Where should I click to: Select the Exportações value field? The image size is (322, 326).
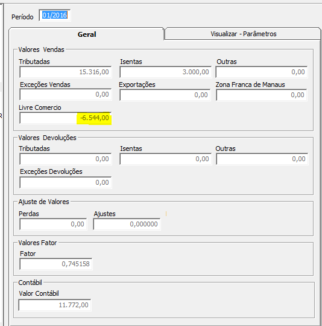click(165, 95)
